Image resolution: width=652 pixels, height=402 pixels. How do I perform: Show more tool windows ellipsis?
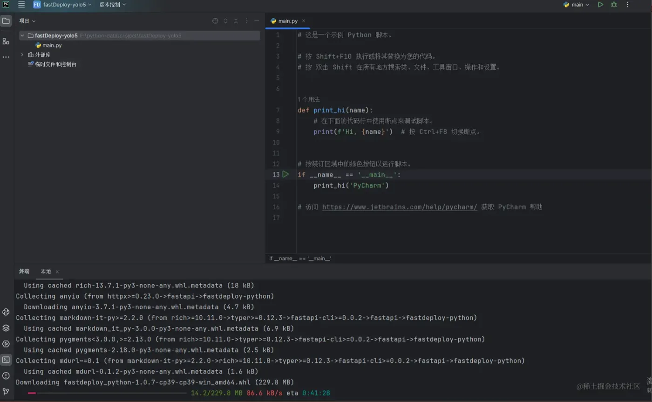click(6, 57)
